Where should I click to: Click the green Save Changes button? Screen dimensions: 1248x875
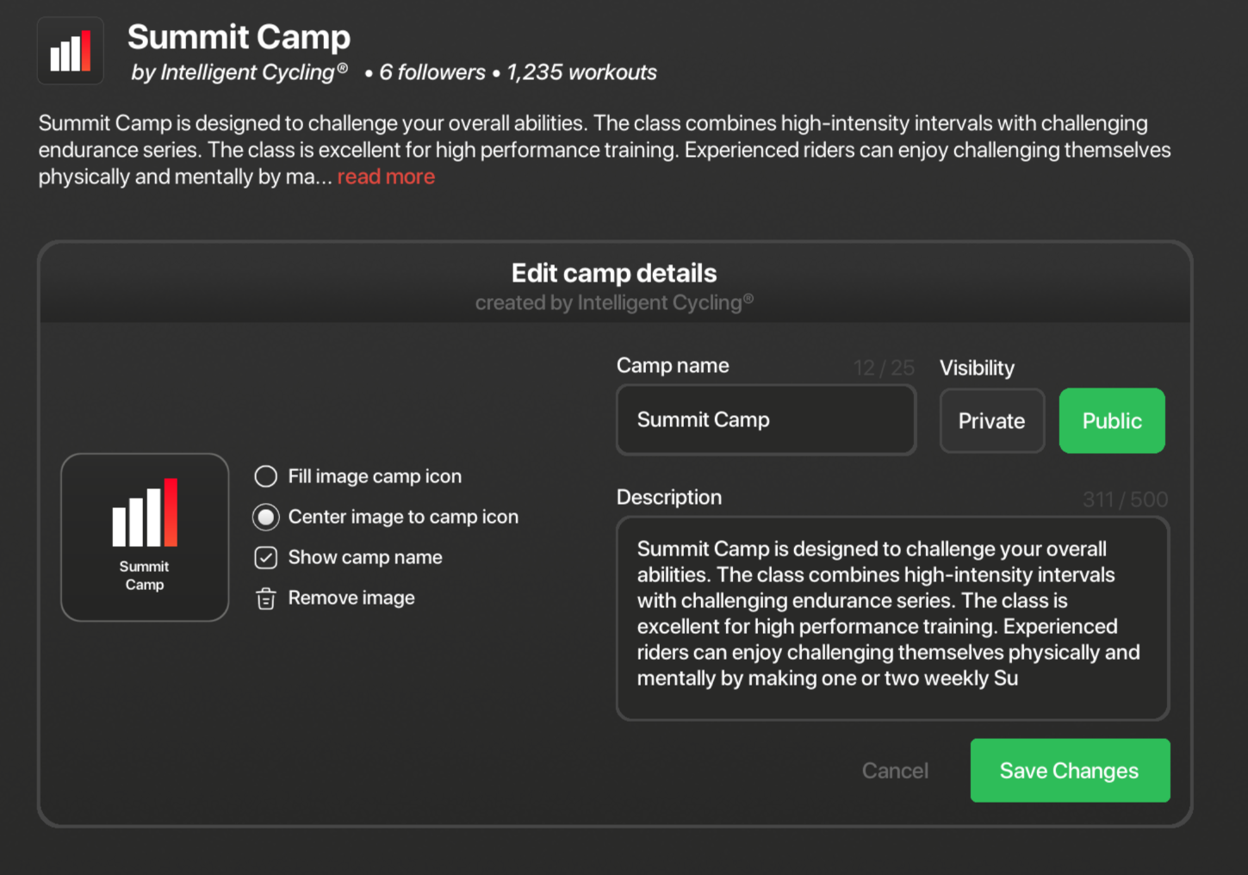tap(1069, 771)
